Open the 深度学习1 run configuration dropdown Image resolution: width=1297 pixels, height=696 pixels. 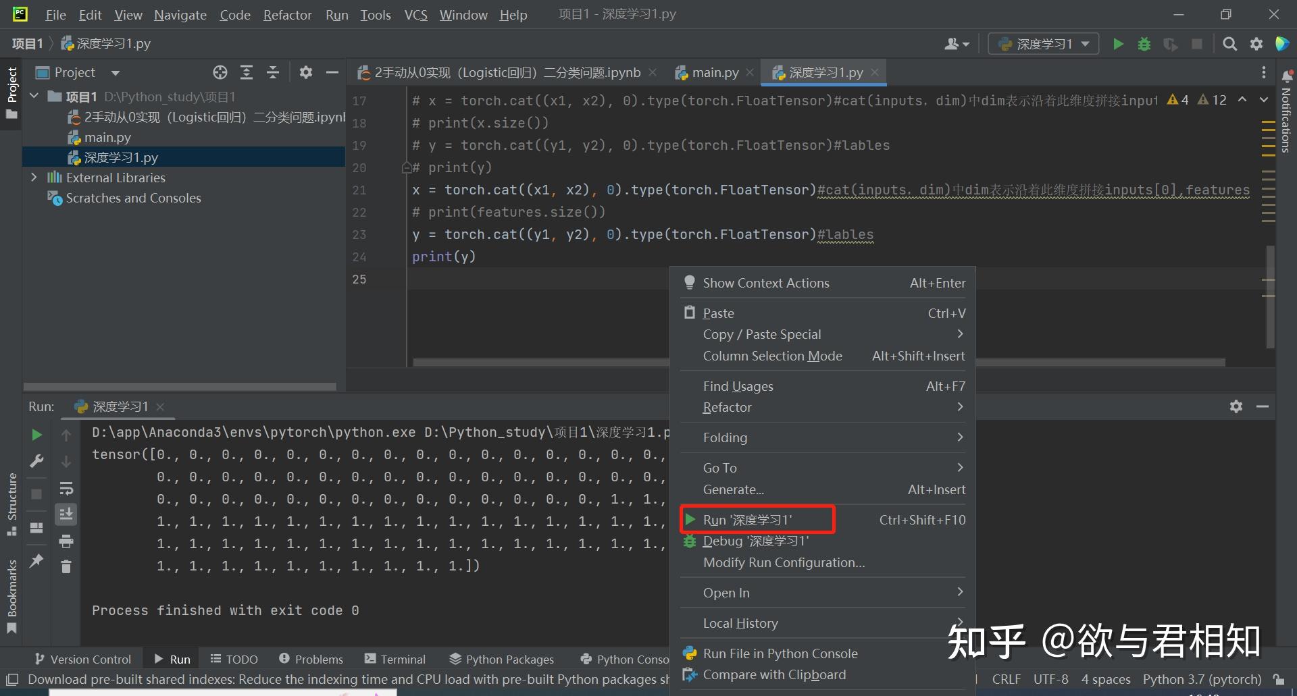[x=1044, y=44]
